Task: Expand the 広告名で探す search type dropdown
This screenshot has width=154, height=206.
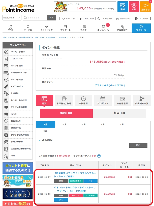Action: pyautogui.click(x=12, y=18)
